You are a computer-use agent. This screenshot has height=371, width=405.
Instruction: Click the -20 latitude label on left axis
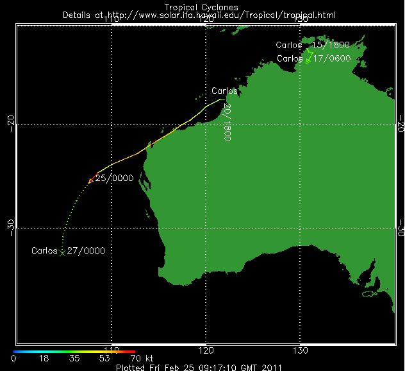click(x=8, y=124)
